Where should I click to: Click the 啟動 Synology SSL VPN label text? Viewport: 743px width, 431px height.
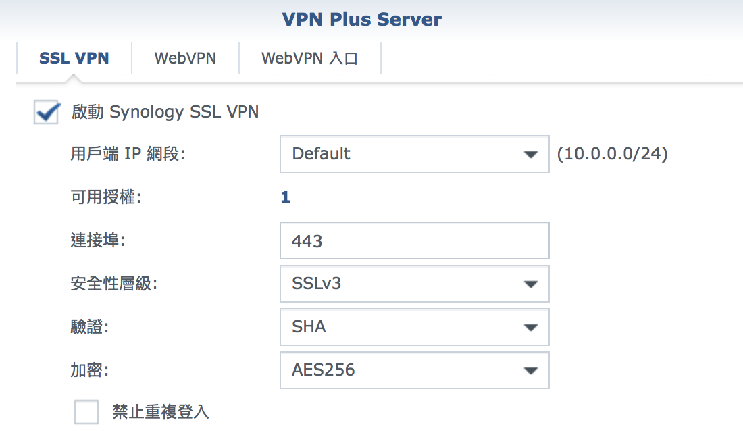pos(165,112)
